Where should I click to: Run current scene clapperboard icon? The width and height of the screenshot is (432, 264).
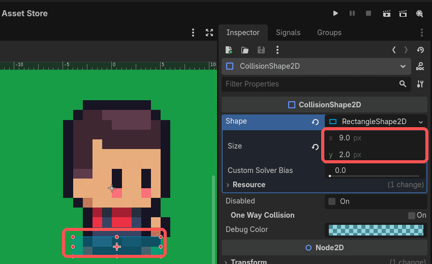[x=387, y=14]
